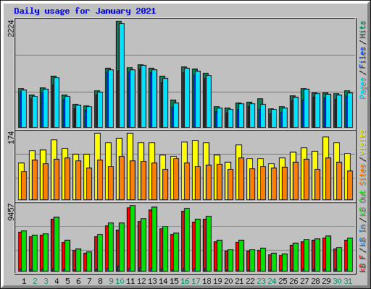Click the green kB Out bar for day 4
371x289 pixels.
point(57,244)
